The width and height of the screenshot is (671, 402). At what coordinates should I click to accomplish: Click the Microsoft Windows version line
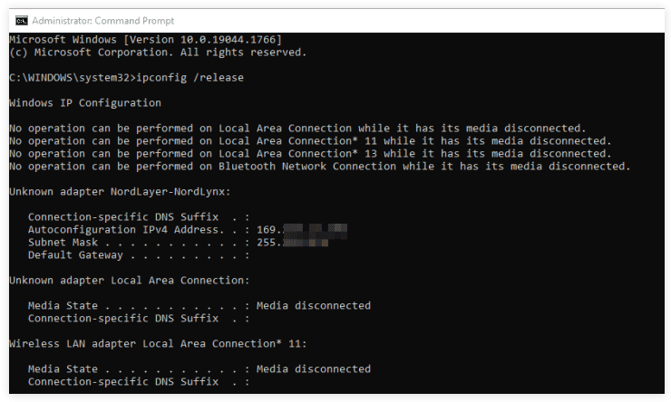coord(145,40)
